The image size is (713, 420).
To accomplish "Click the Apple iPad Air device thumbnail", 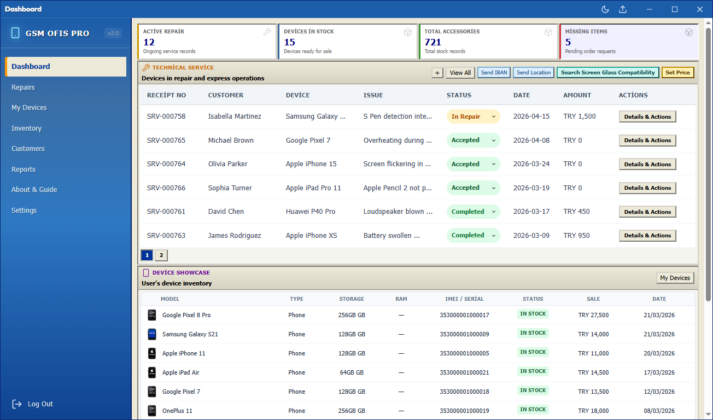I will (x=152, y=372).
